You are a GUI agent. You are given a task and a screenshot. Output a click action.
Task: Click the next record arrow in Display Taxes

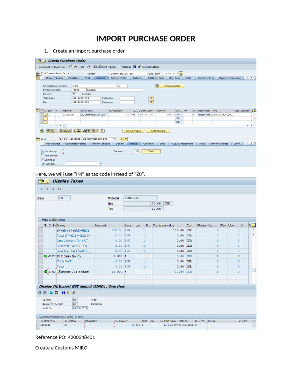click(x=53, y=189)
